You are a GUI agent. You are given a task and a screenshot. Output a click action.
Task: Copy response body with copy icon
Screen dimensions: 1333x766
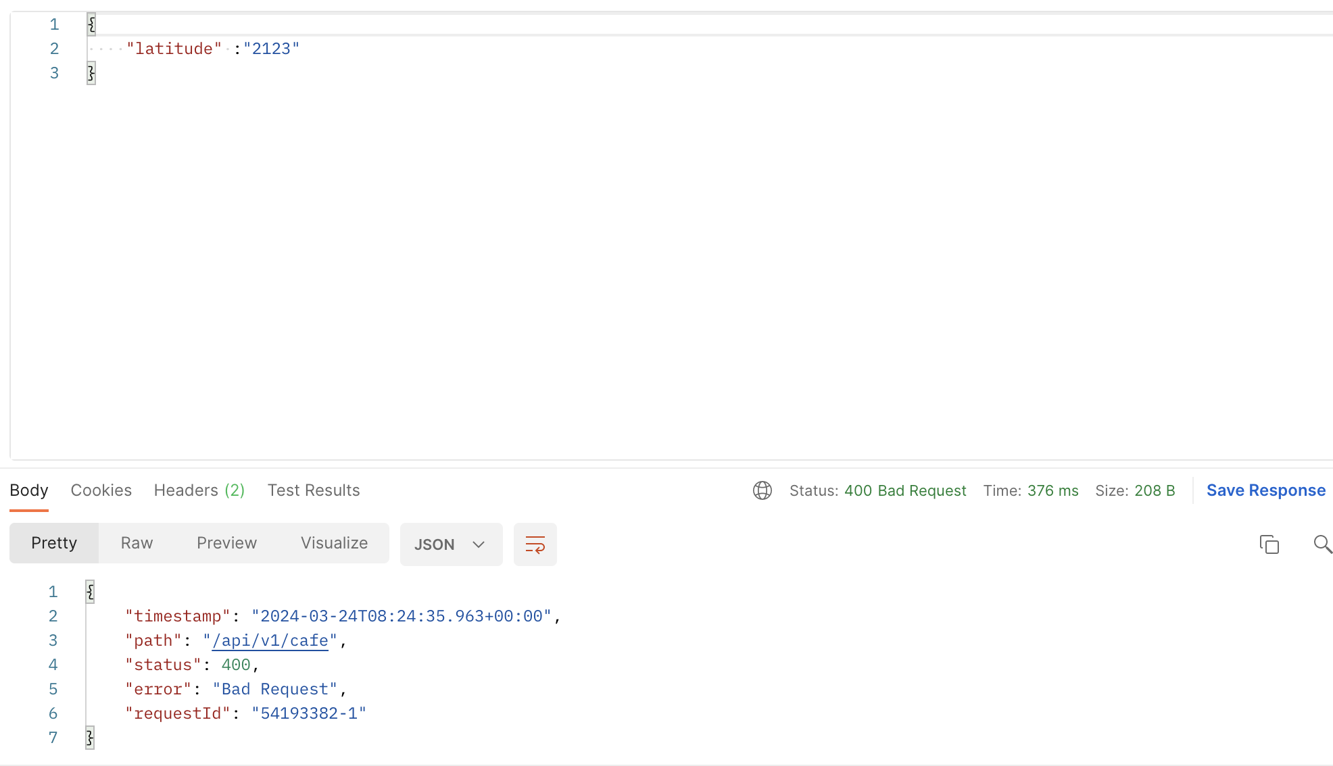(x=1269, y=544)
